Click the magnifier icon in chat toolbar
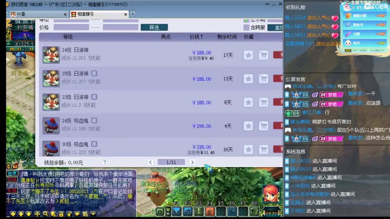The width and height of the screenshot is (390, 219). (x=46, y=214)
